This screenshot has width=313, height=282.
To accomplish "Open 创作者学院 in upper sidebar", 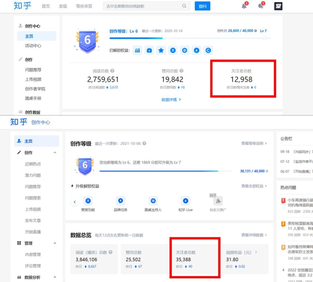I will pyautogui.click(x=35, y=89).
